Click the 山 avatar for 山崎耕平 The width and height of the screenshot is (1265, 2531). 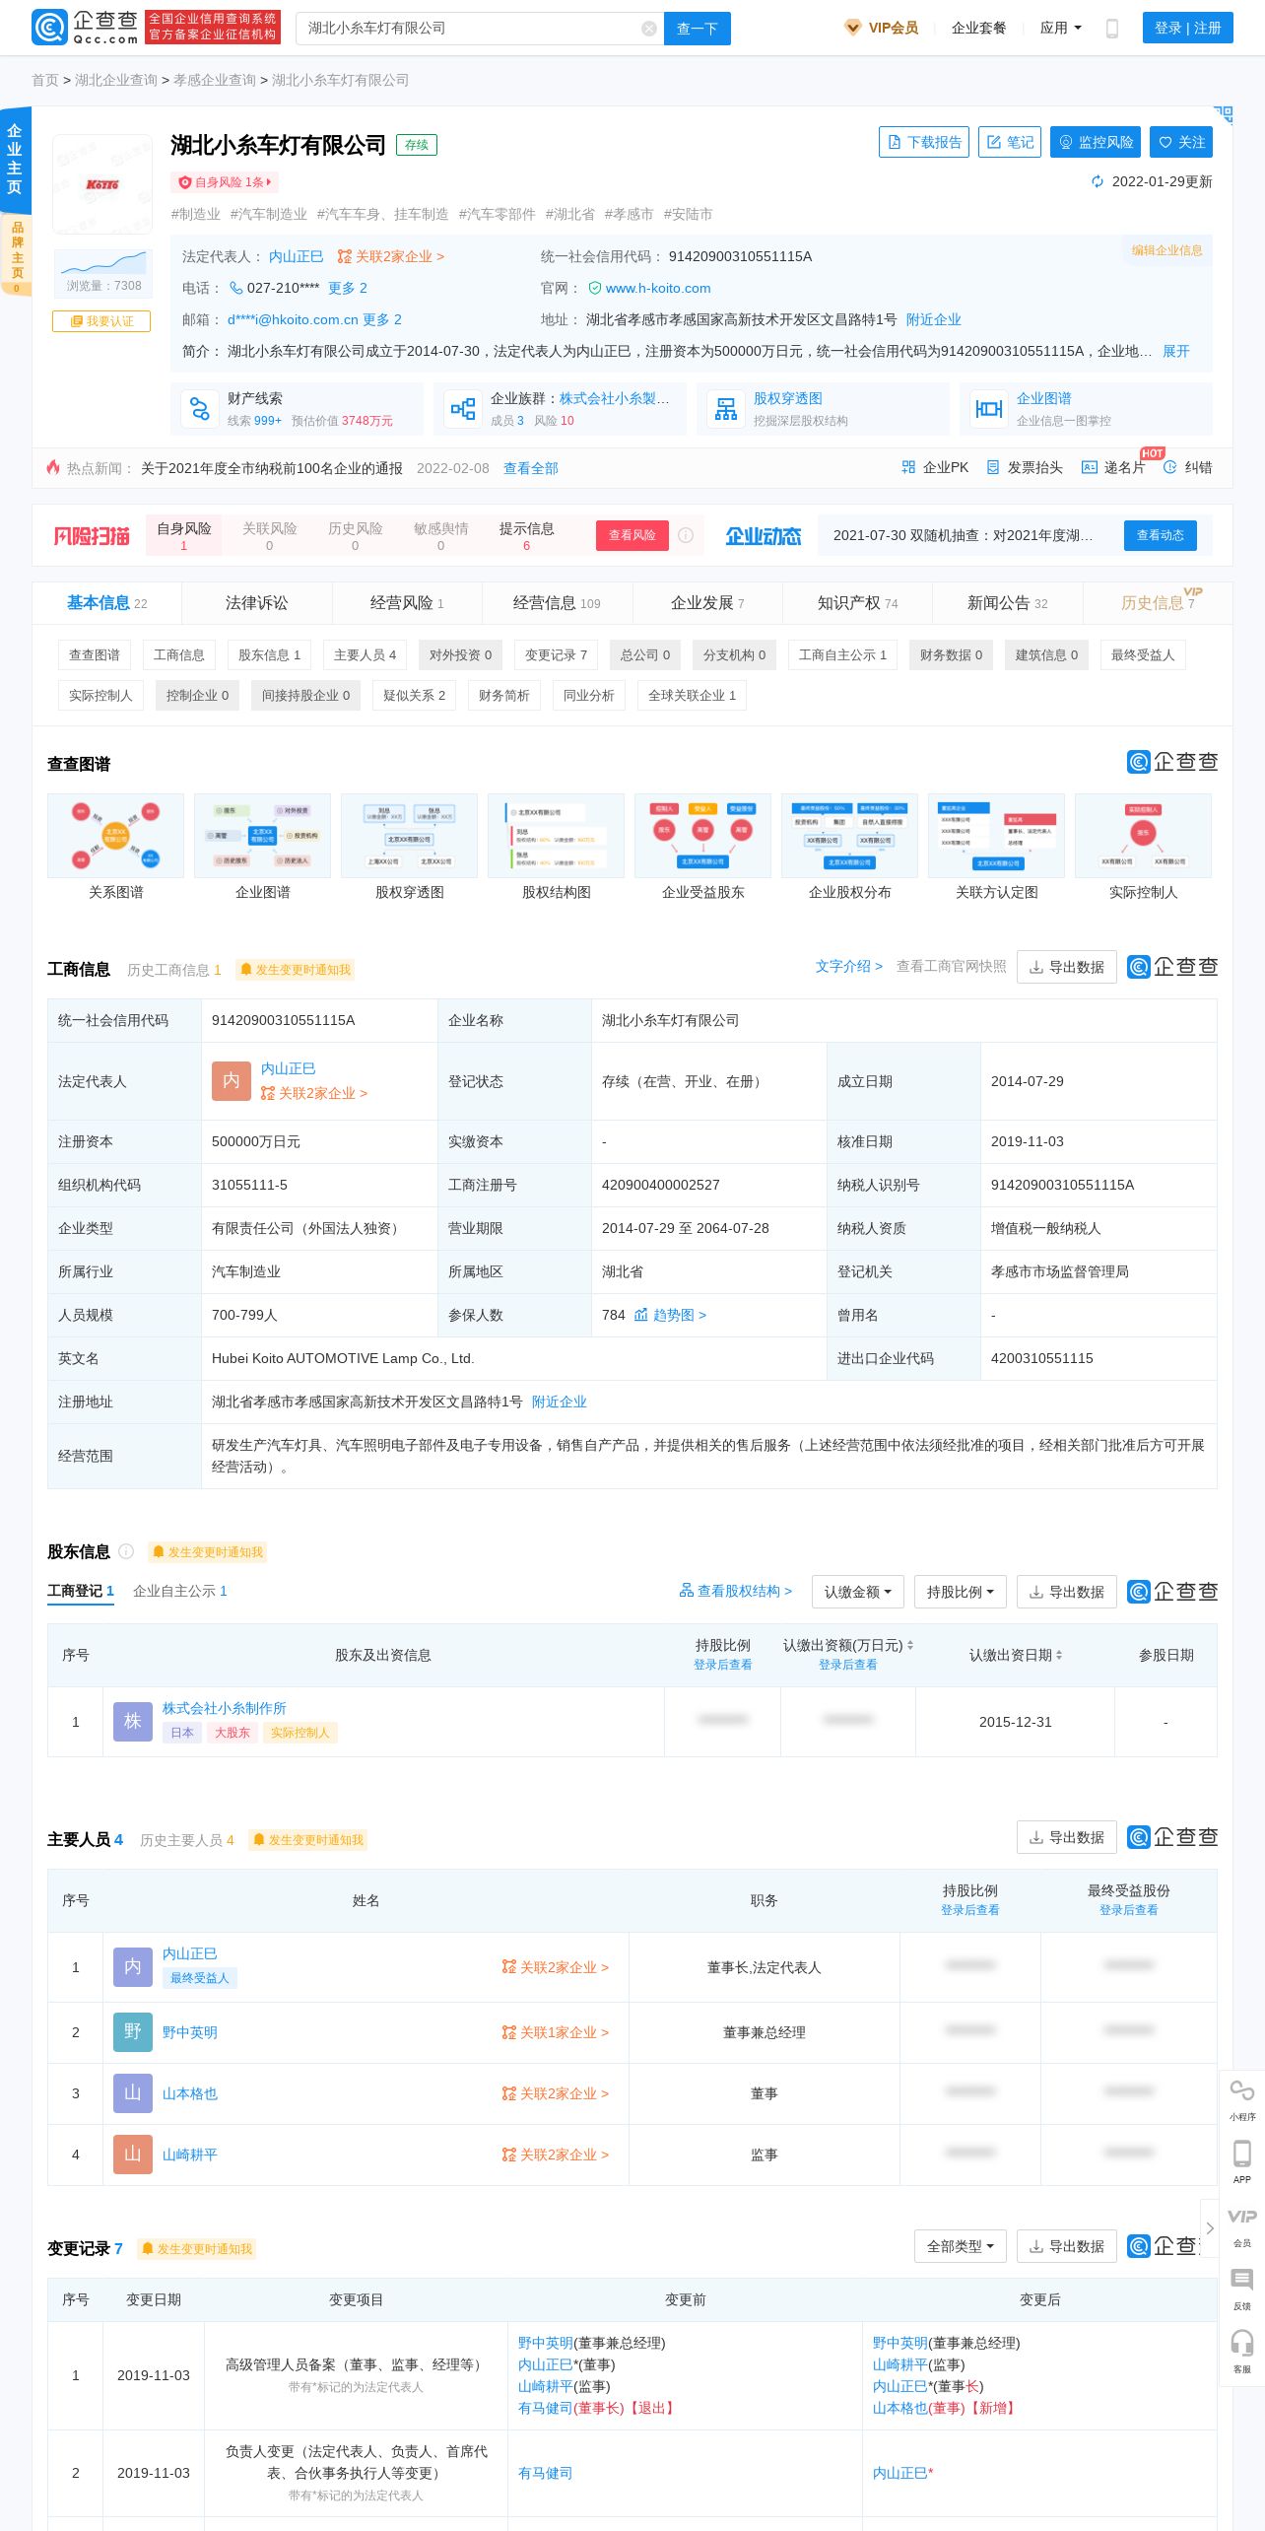133,2155
